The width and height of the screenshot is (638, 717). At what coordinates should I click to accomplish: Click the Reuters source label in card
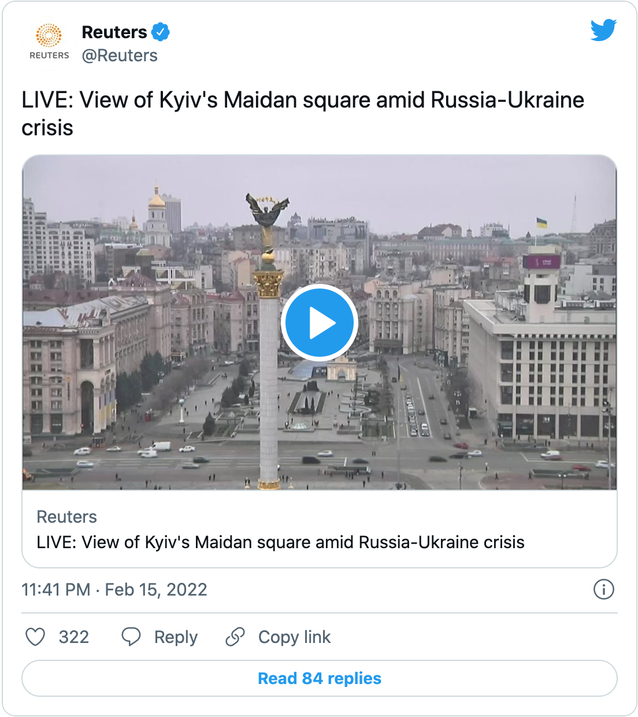66,516
